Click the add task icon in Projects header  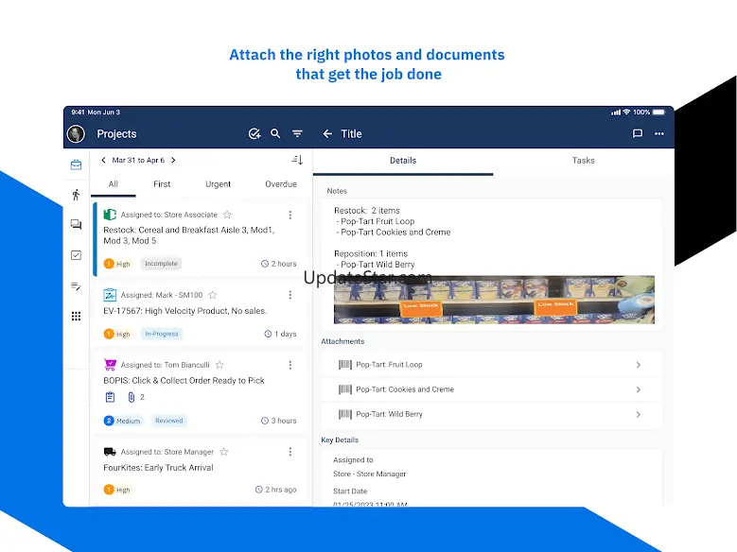[x=254, y=134]
